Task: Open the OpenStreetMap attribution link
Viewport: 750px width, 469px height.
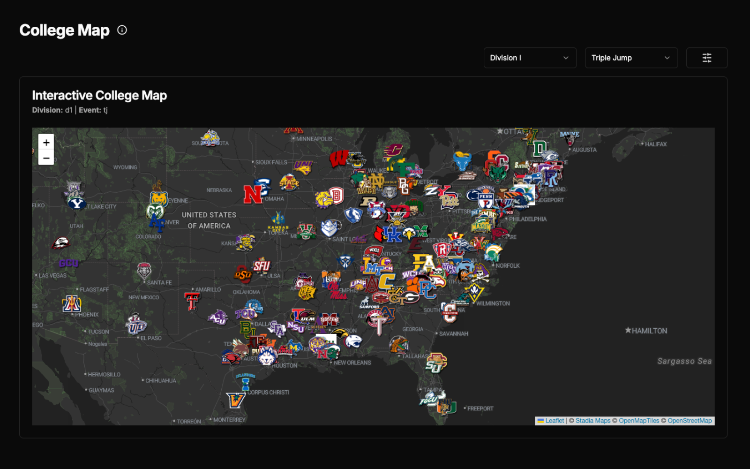Action: (x=690, y=421)
